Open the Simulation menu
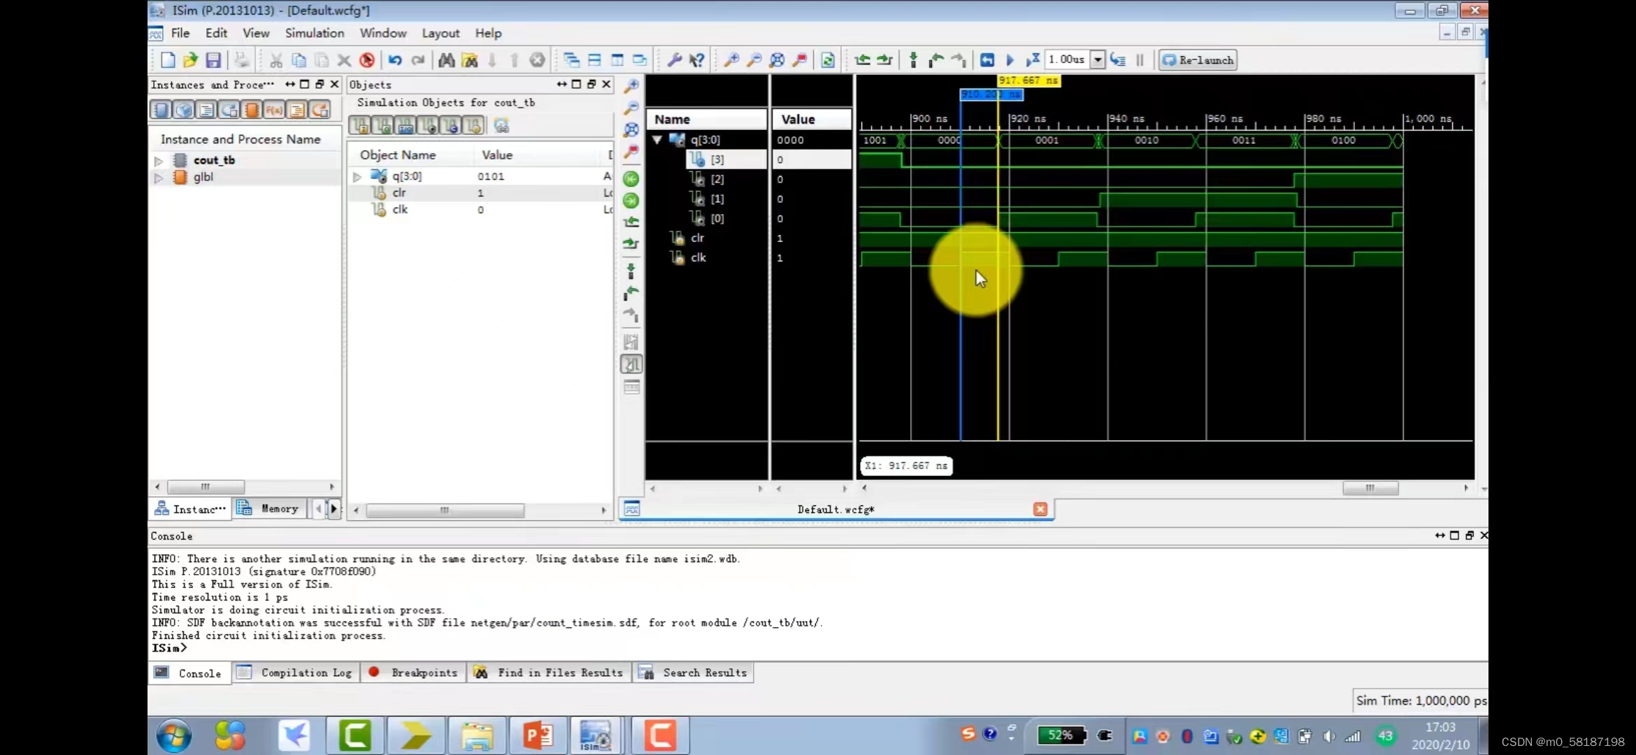This screenshot has width=1636, height=755. click(x=314, y=33)
